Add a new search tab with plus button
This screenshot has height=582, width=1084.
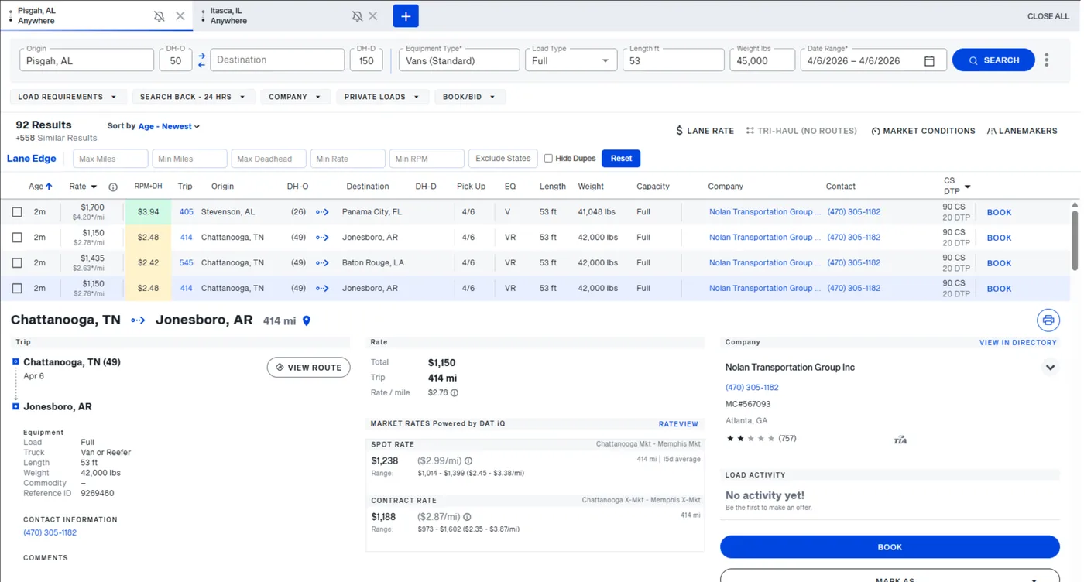(x=406, y=16)
